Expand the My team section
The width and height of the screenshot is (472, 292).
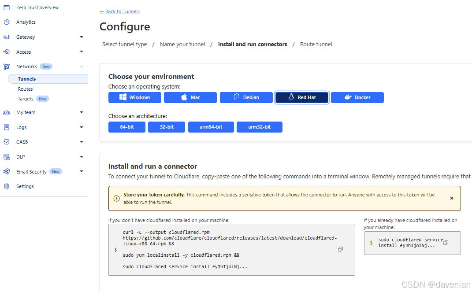click(x=82, y=112)
